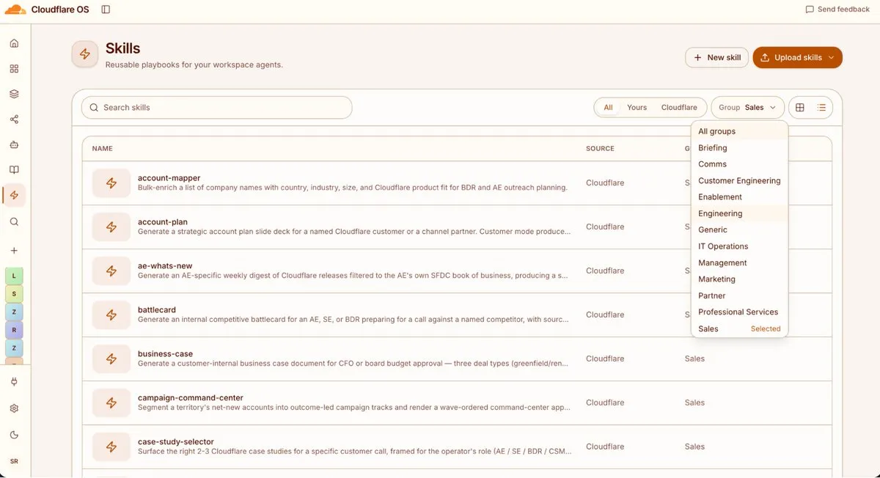Toggle dark mode with the moon icon
This screenshot has width=880, height=478.
click(14, 435)
